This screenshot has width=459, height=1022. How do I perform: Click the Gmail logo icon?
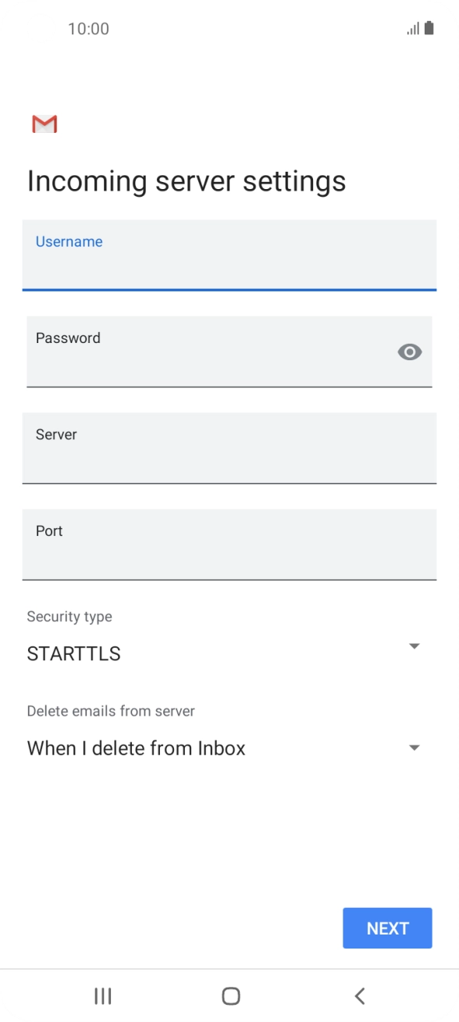pos(44,123)
